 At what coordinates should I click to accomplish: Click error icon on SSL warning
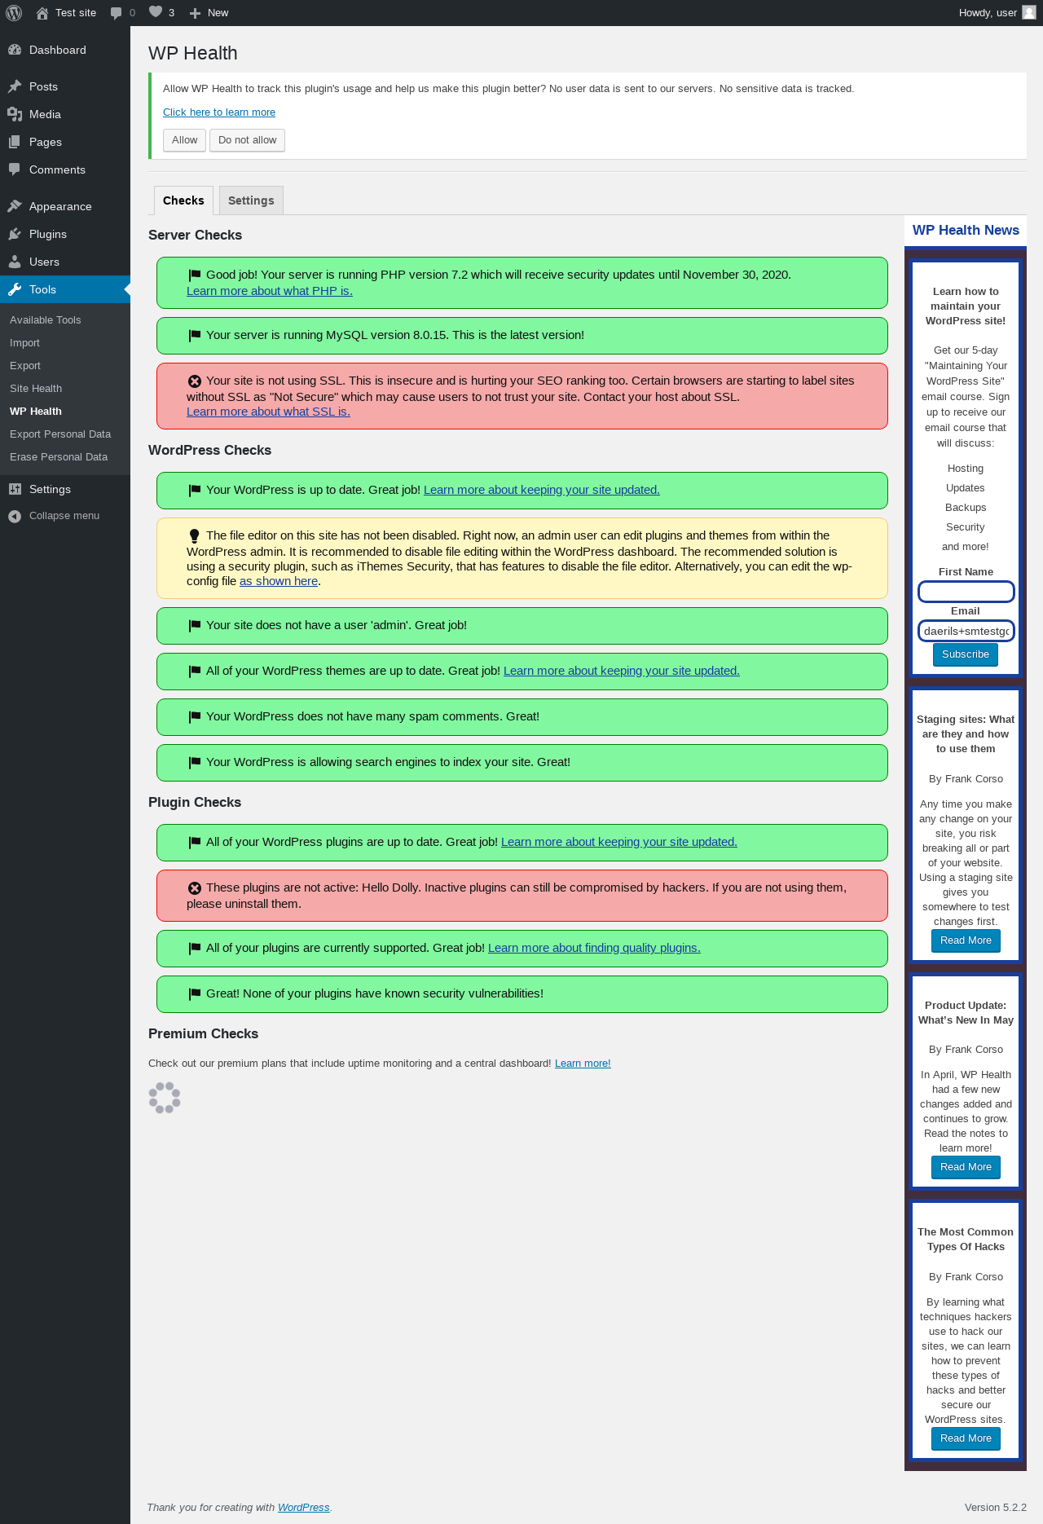pyautogui.click(x=195, y=381)
